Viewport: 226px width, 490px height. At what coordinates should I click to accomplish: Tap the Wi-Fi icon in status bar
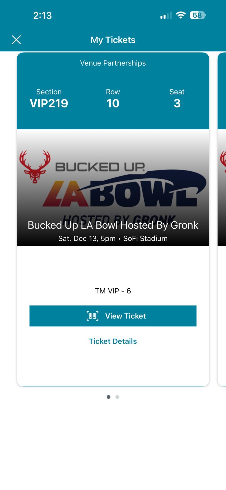point(181,15)
